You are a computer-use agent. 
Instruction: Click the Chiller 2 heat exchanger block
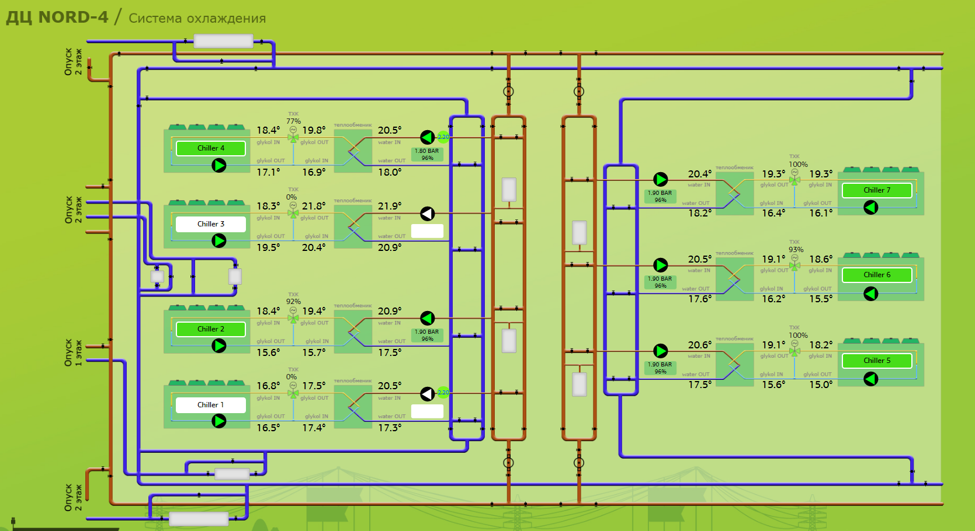(x=353, y=331)
